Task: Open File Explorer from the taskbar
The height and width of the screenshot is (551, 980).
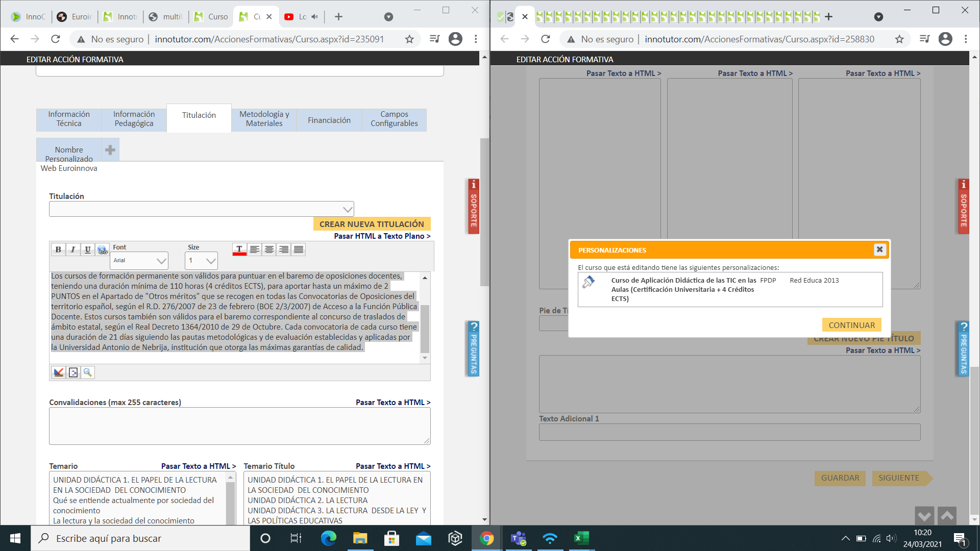Action: [x=360, y=538]
